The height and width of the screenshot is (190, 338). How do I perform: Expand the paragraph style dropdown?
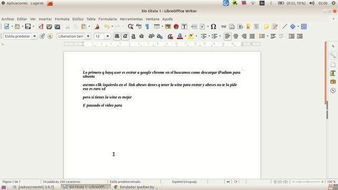[34, 36]
